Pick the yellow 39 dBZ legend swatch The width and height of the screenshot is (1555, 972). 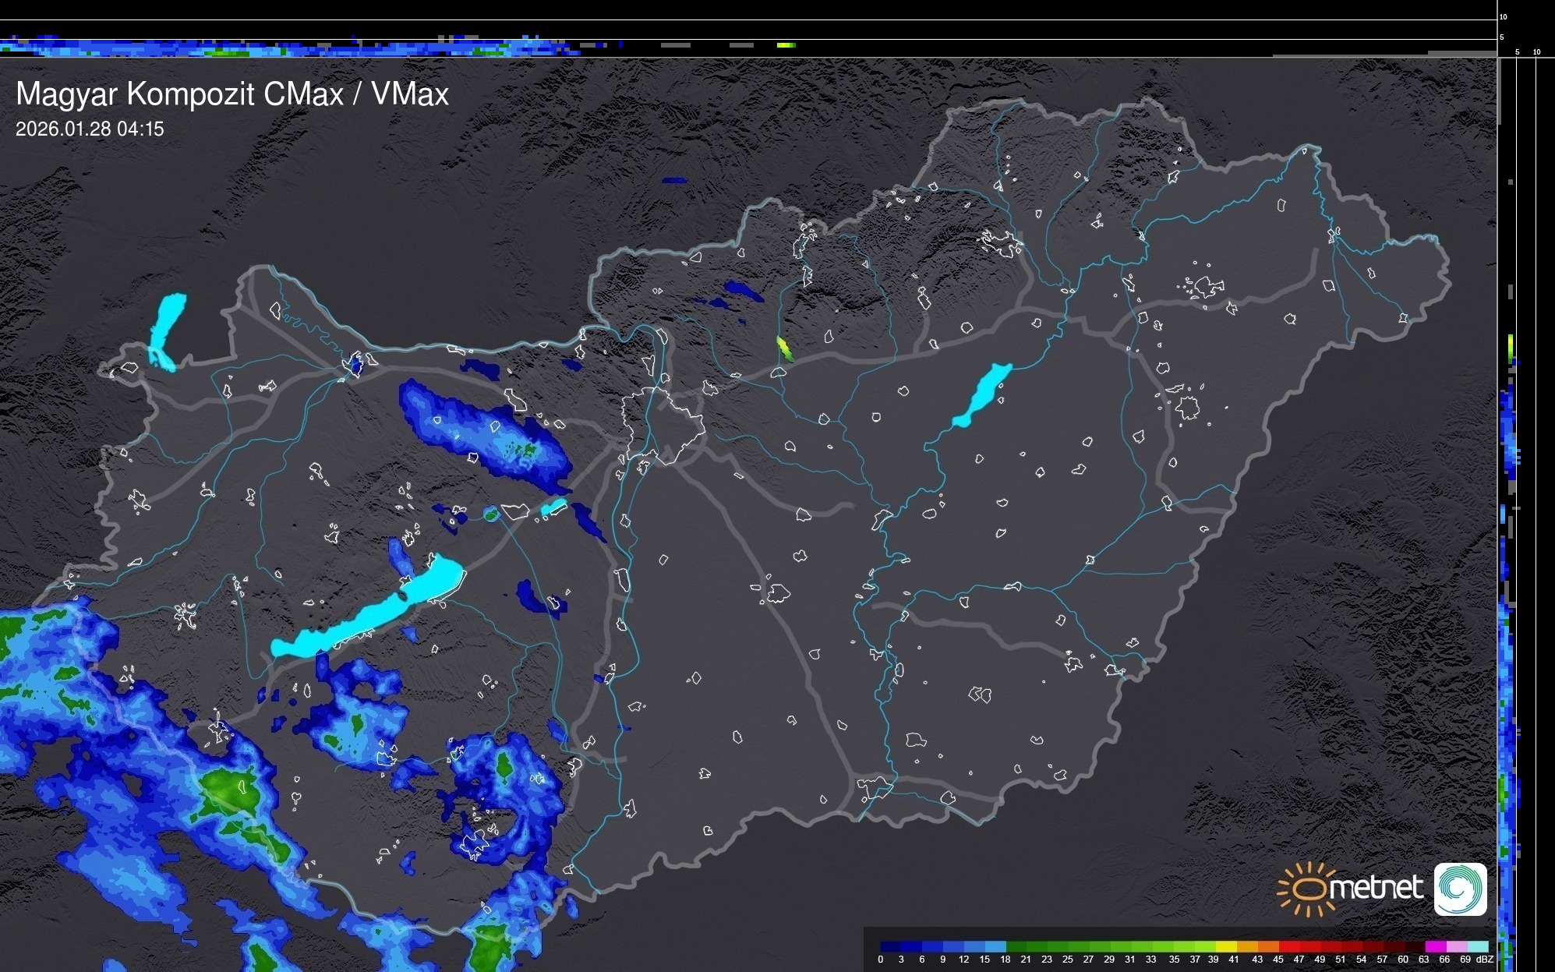tap(1225, 947)
